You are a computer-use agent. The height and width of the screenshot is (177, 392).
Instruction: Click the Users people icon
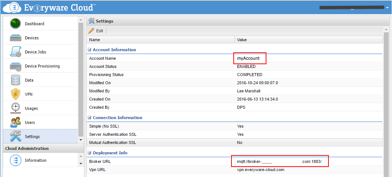point(16,122)
